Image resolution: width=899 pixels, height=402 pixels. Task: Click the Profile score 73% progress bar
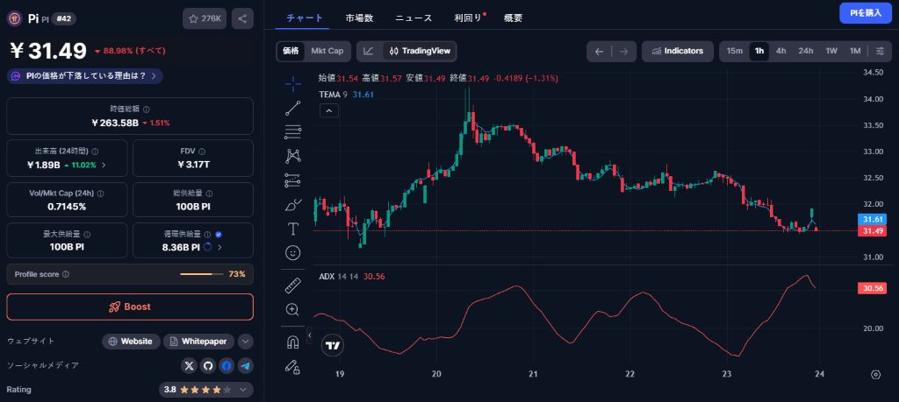tap(202, 274)
